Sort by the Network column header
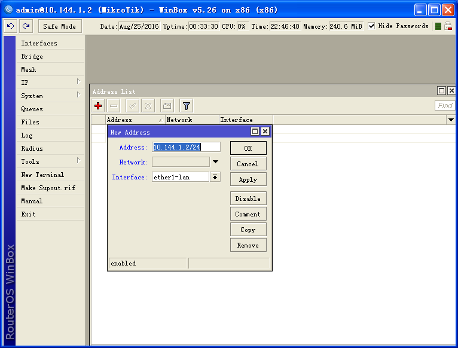 tap(192, 120)
